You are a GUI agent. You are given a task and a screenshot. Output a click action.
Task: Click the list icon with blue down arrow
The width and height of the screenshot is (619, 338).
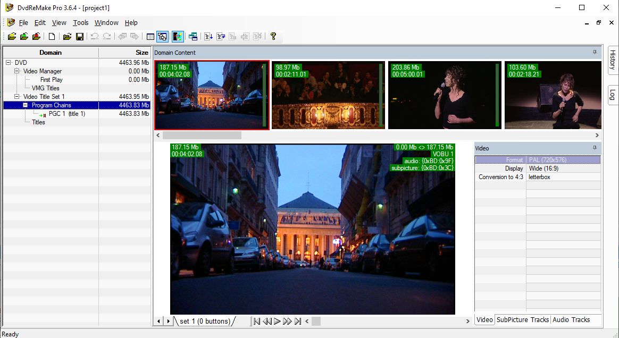[208, 37]
